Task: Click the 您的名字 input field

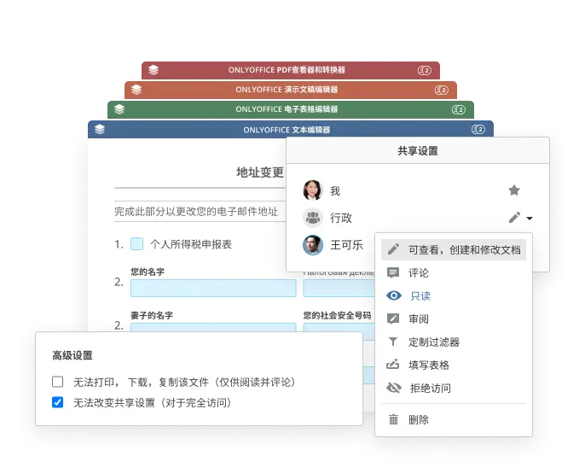Action: click(213, 288)
